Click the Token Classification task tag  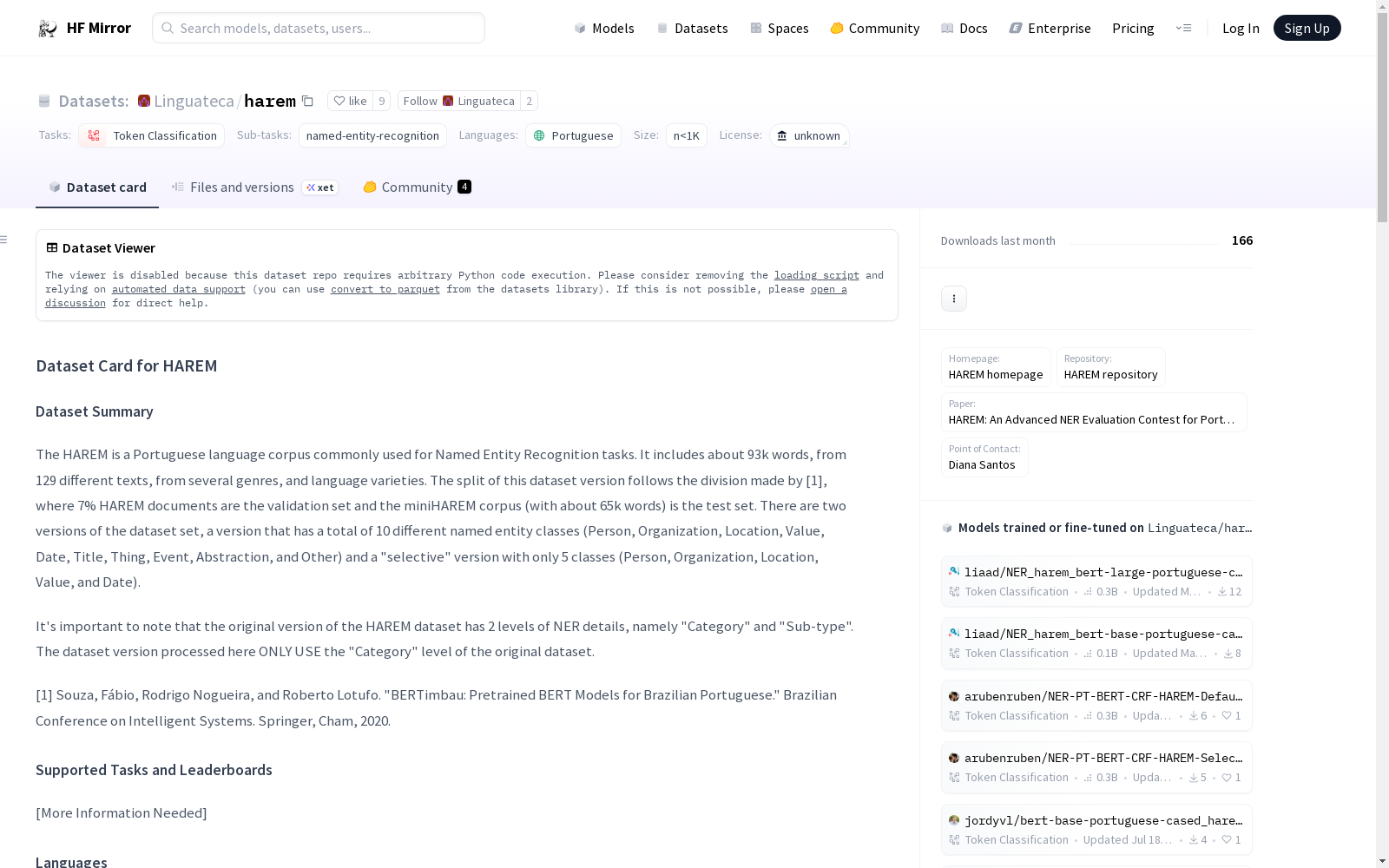click(152, 135)
